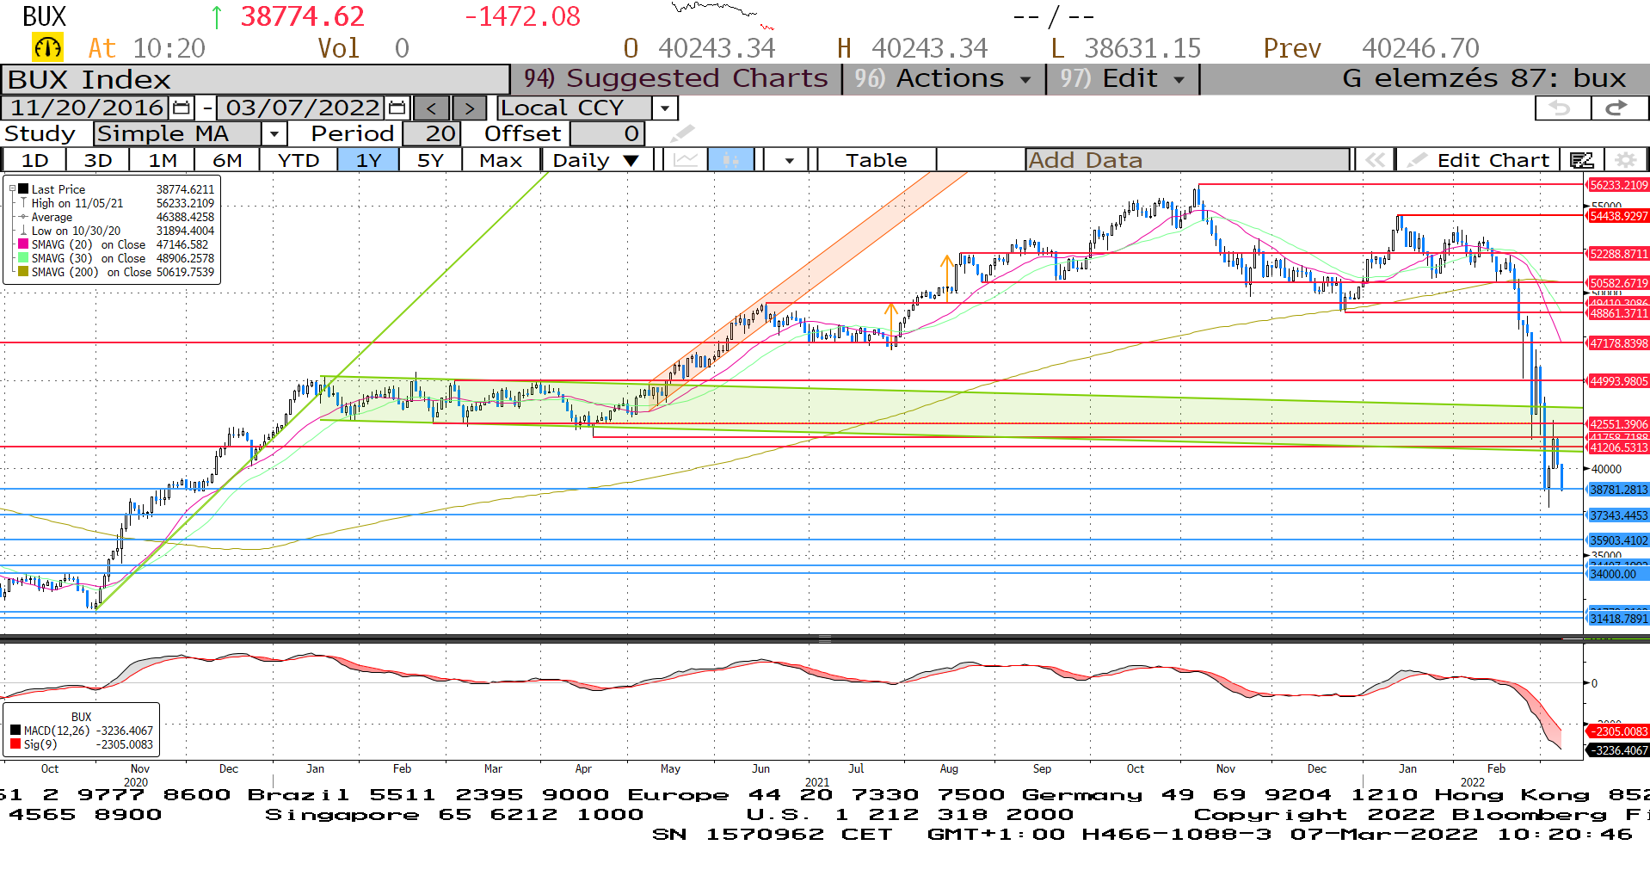1650x882 pixels.
Task: Click the yellow gauge icon under BUX
Action: (47, 47)
